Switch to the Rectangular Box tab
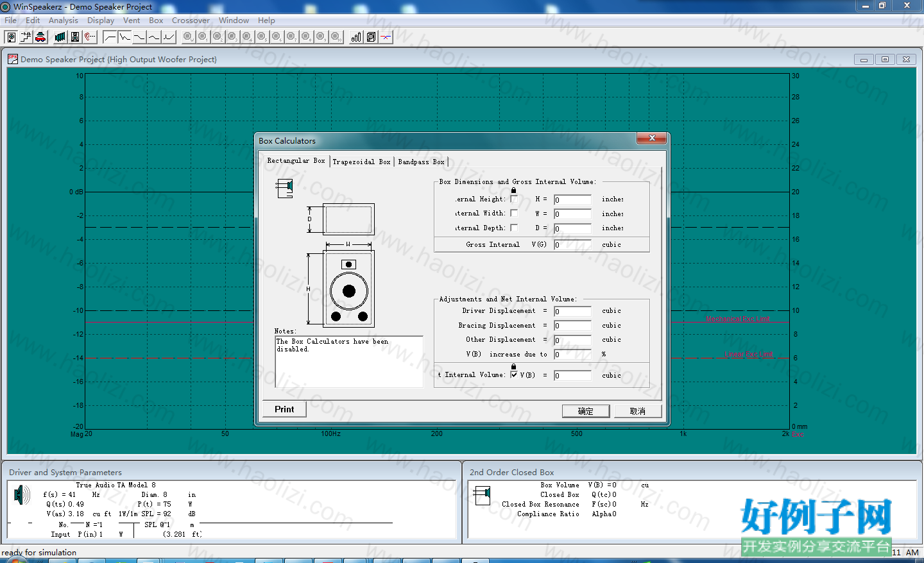The image size is (924, 563). click(x=296, y=160)
